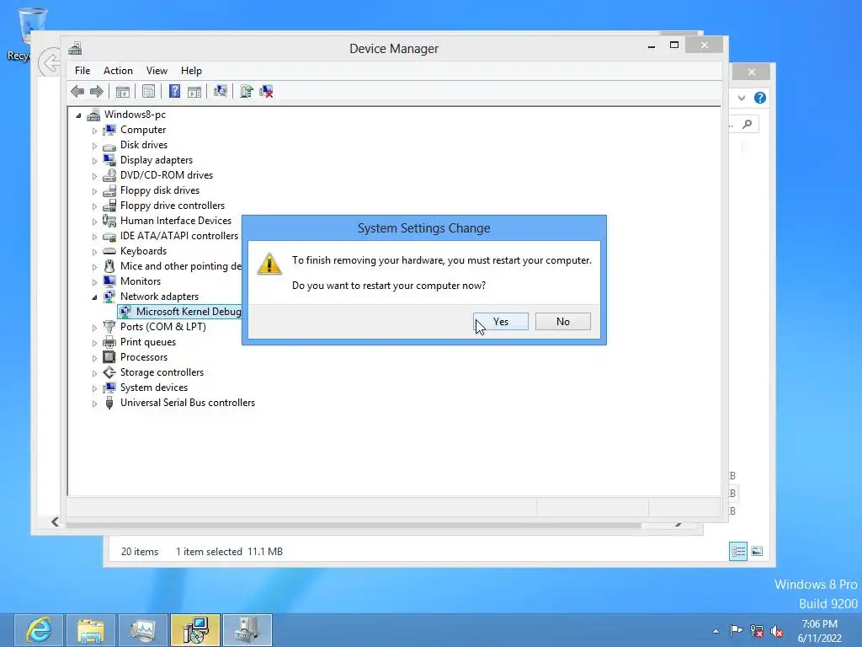The width and height of the screenshot is (862, 647).
Task: Select the Windows8-pc computer icon
Action: 94,115
